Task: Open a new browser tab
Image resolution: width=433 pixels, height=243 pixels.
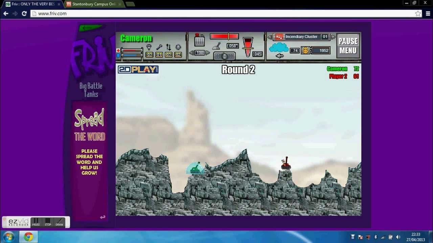Action: pos(130,4)
